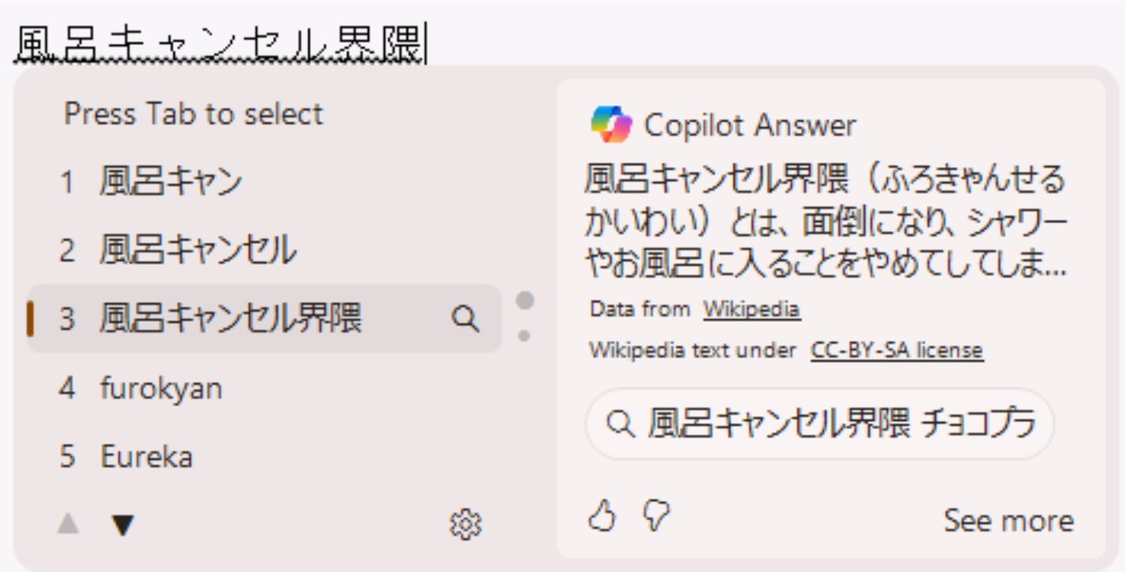Open IME settings gear icon
The height and width of the screenshot is (572, 1125).
pos(466,524)
